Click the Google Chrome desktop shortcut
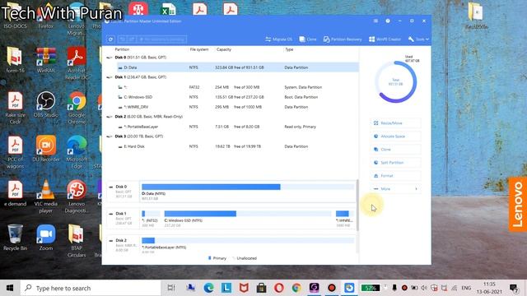The width and height of the screenshot is (527, 296). tap(77, 108)
